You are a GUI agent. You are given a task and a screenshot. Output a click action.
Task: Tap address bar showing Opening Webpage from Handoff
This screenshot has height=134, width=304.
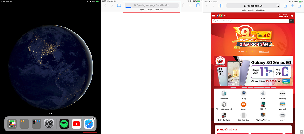(152, 5)
